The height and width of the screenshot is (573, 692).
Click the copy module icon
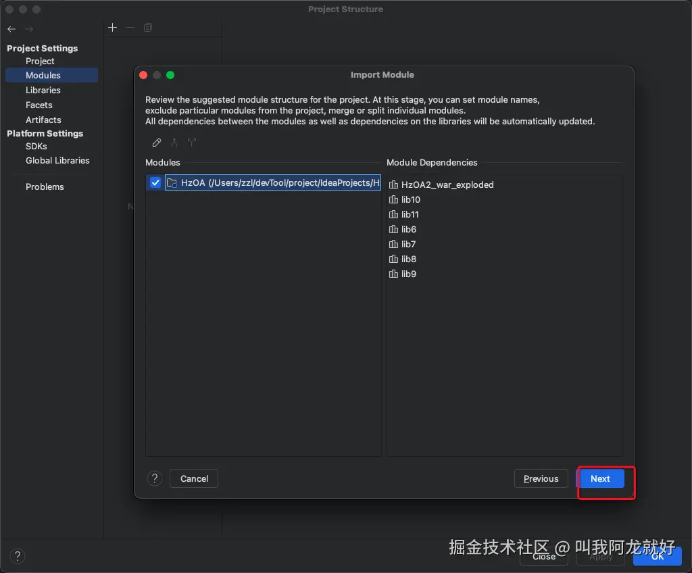tap(148, 28)
